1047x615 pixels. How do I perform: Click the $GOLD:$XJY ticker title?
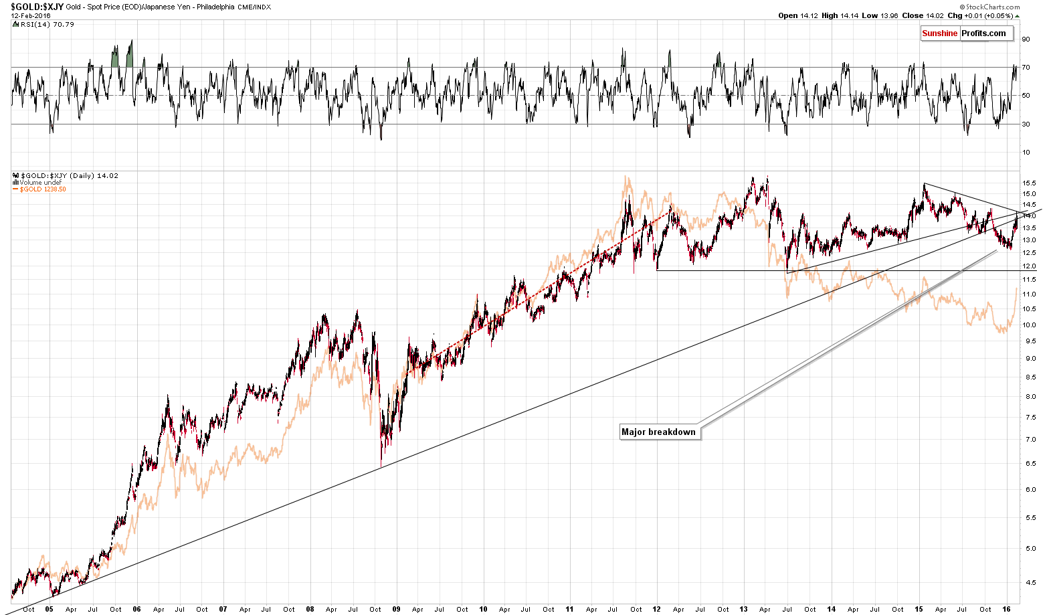[37, 7]
